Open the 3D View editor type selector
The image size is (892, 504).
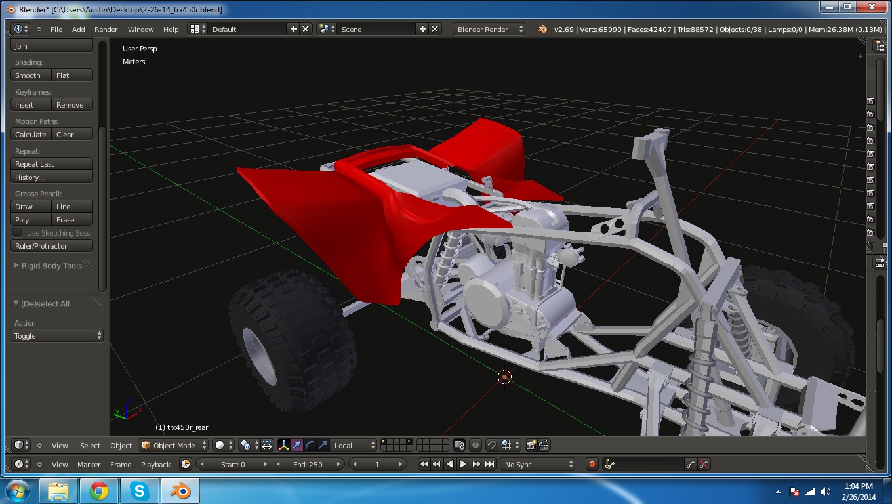coord(22,445)
